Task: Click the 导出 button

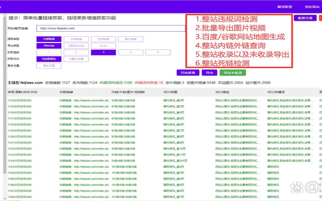Action: tap(209, 73)
